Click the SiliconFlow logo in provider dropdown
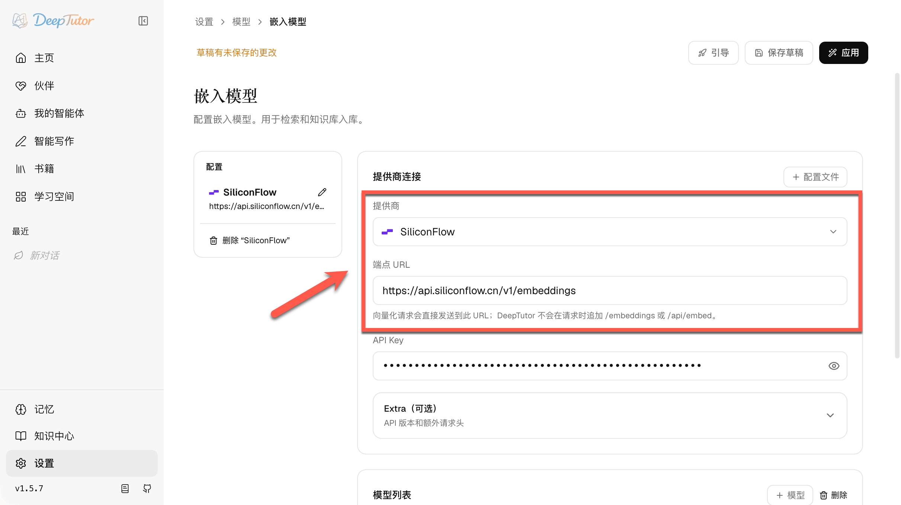Image resolution: width=901 pixels, height=505 pixels. coord(387,232)
